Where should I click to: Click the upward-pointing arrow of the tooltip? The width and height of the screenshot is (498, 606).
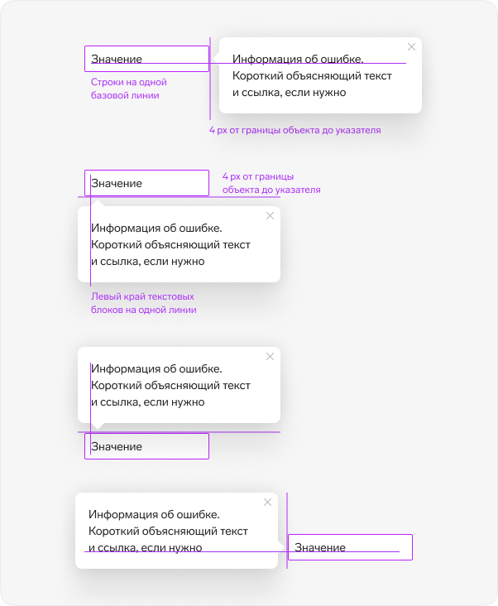point(98,203)
